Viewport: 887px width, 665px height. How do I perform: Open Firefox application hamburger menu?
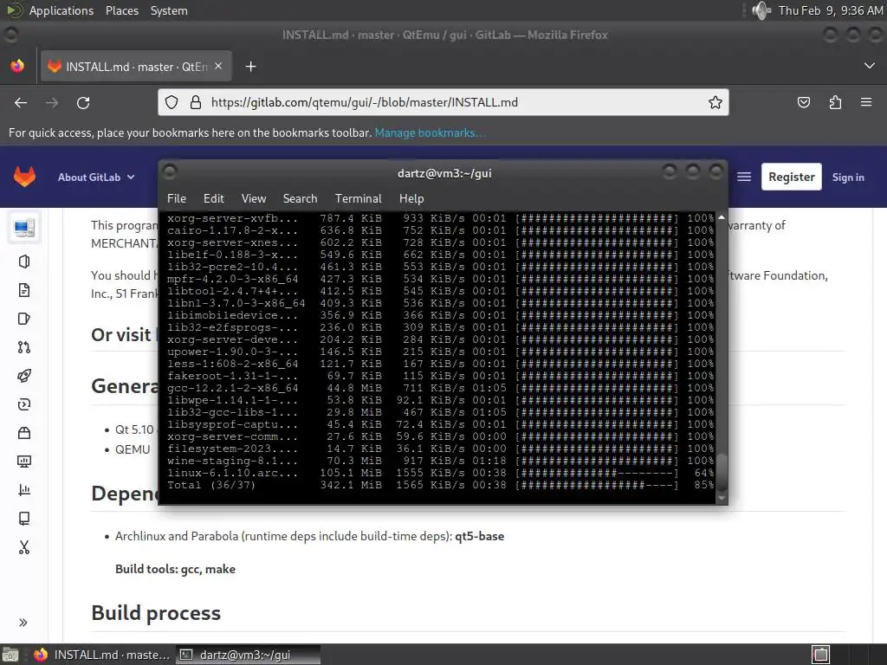(x=866, y=102)
